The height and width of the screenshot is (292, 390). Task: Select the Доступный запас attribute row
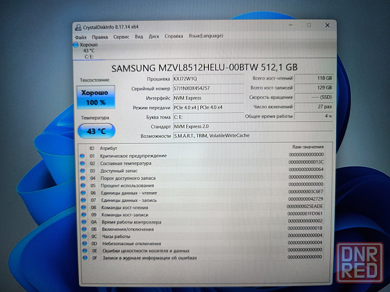click(202, 170)
